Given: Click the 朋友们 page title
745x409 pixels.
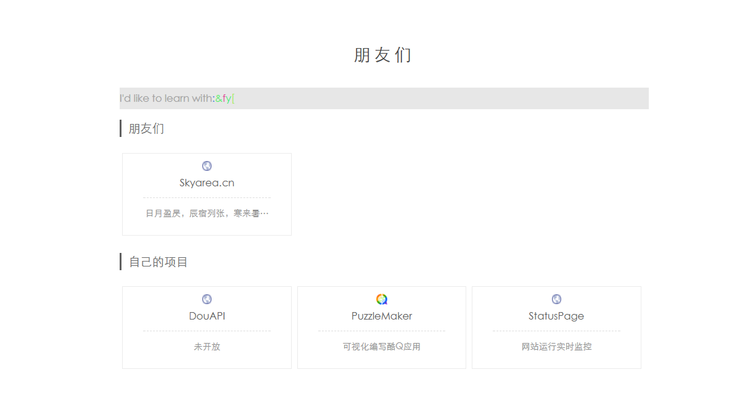Looking at the screenshot, I should tap(382, 55).
